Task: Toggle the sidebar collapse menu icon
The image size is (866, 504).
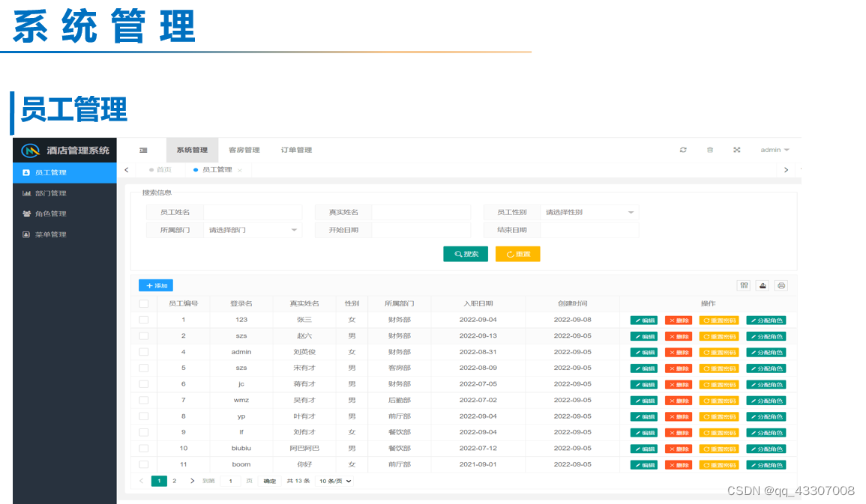Action: click(x=143, y=150)
